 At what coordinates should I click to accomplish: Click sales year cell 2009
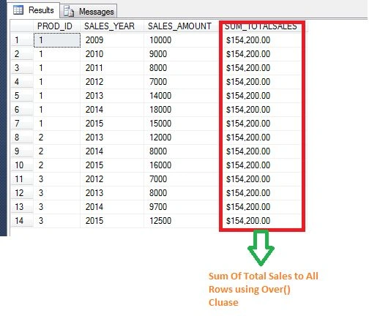coord(112,40)
